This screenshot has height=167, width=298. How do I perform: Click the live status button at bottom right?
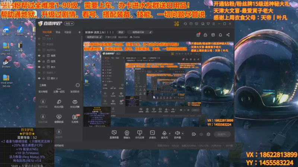pyautogui.click(x=222, y=134)
